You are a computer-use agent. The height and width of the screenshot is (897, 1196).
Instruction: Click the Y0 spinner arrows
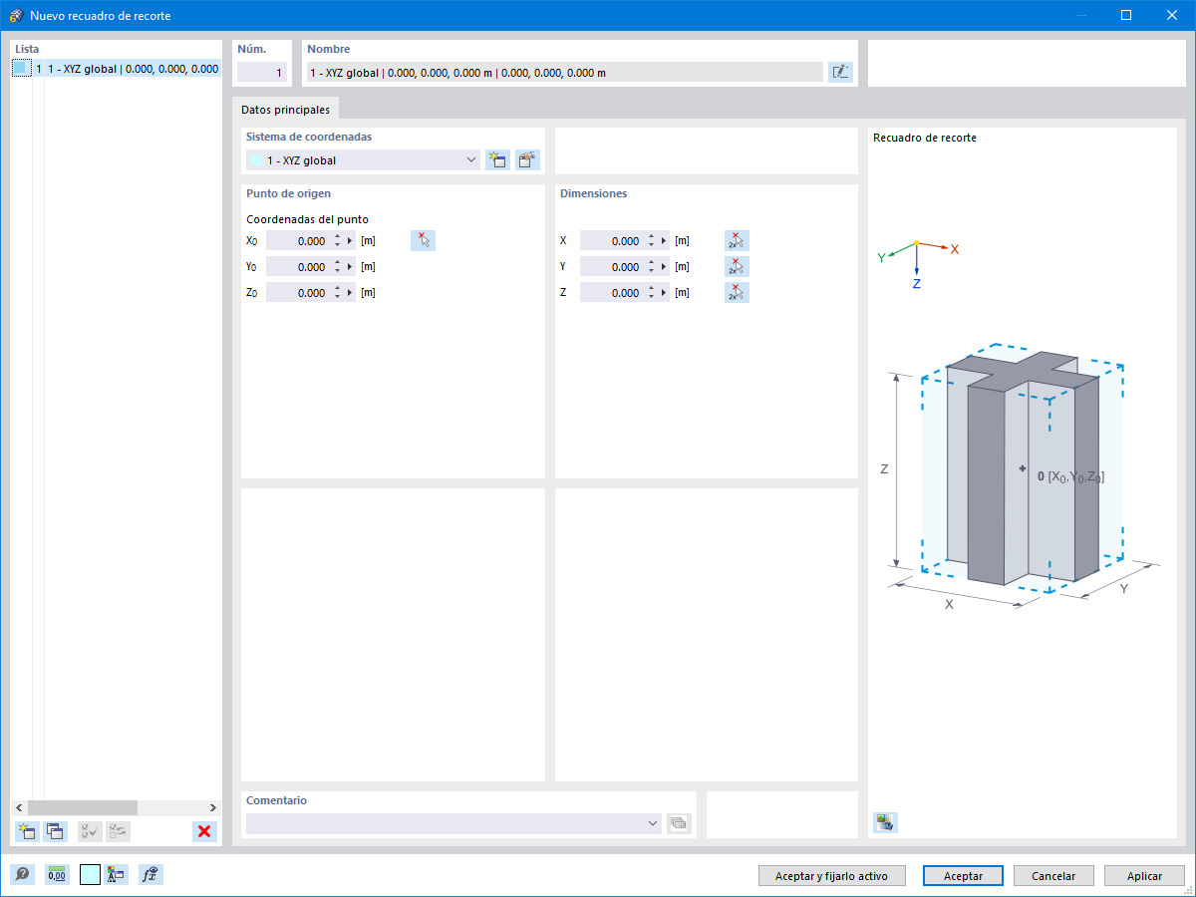(x=337, y=266)
